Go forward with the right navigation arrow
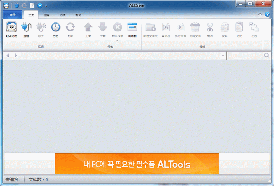Screen dimensions: 274x186 pos(16,56)
